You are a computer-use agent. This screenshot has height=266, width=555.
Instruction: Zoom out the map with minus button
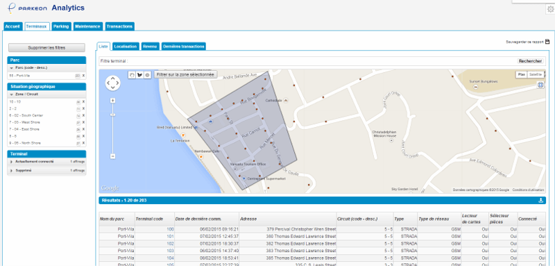coord(113,156)
